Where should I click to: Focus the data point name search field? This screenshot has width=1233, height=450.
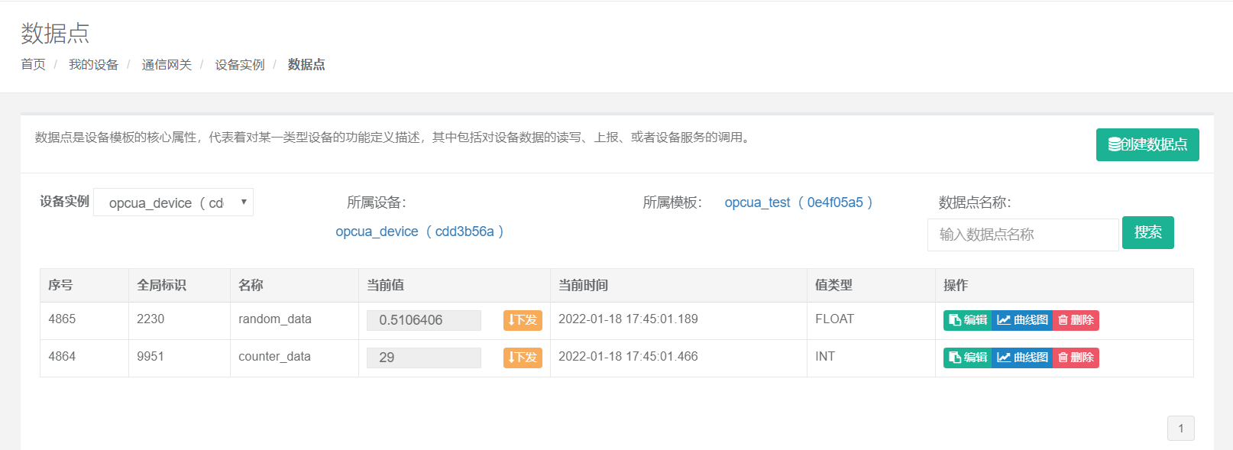[x=1023, y=235]
